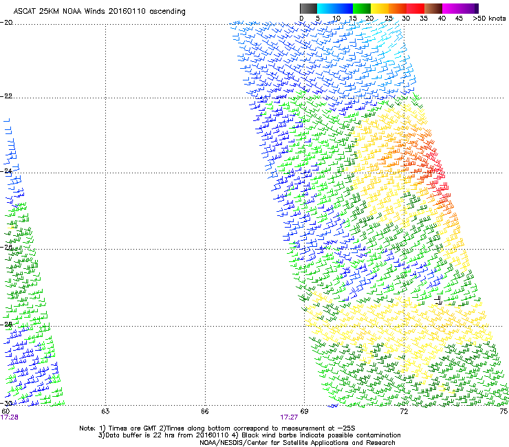The width and height of the screenshot is (509, 447).
Task: Click the "69" longitude axis label
Action: tap(304, 411)
